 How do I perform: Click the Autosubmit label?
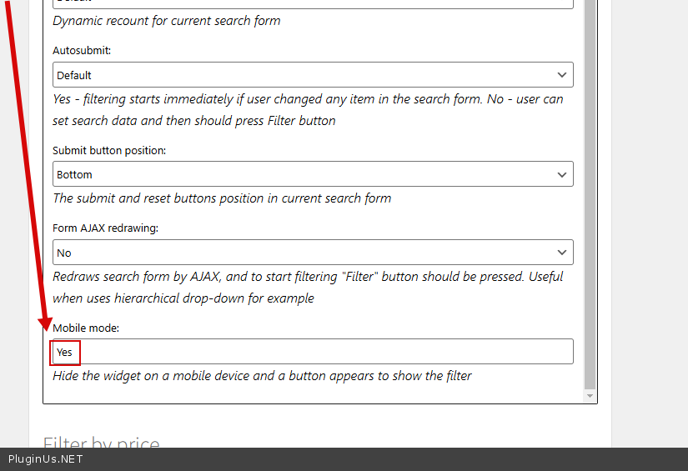pos(82,51)
